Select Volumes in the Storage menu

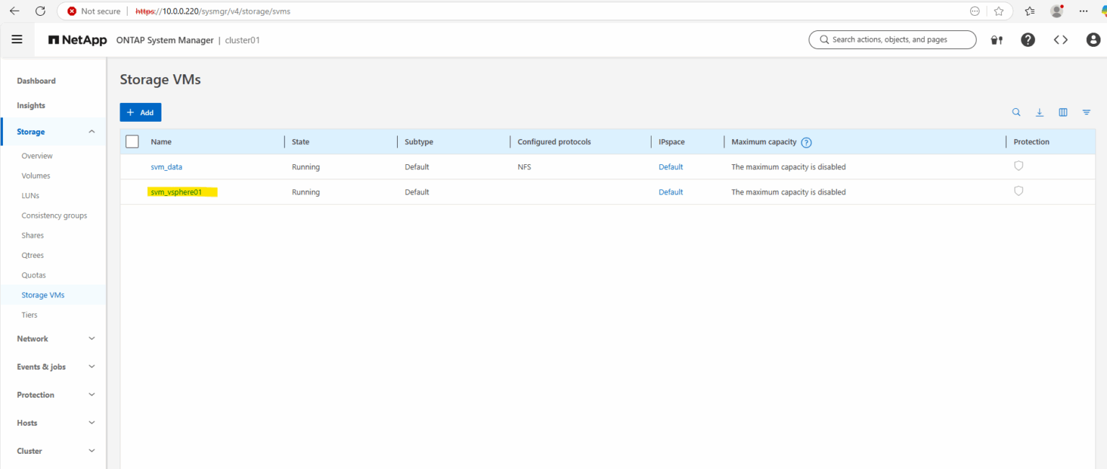pos(35,175)
